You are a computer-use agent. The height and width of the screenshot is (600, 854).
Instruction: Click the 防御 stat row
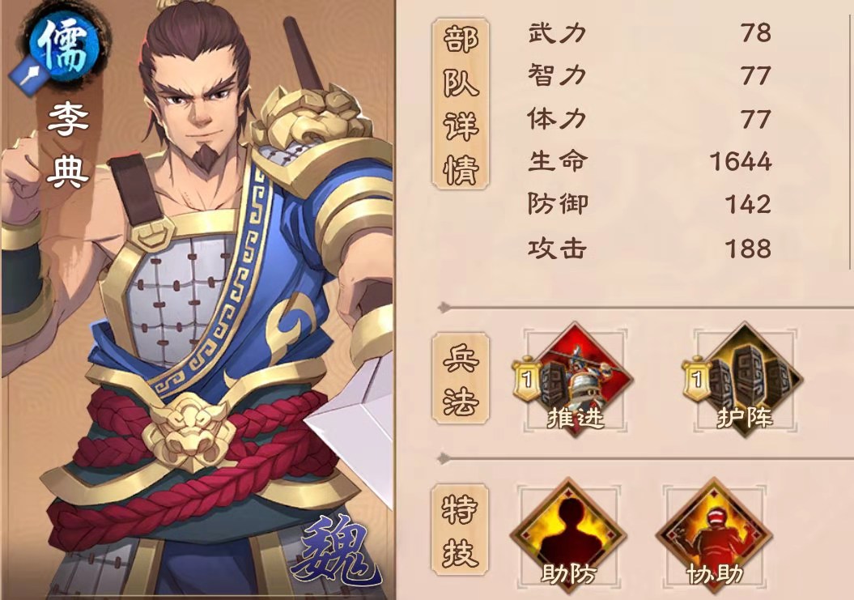(x=649, y=204)
